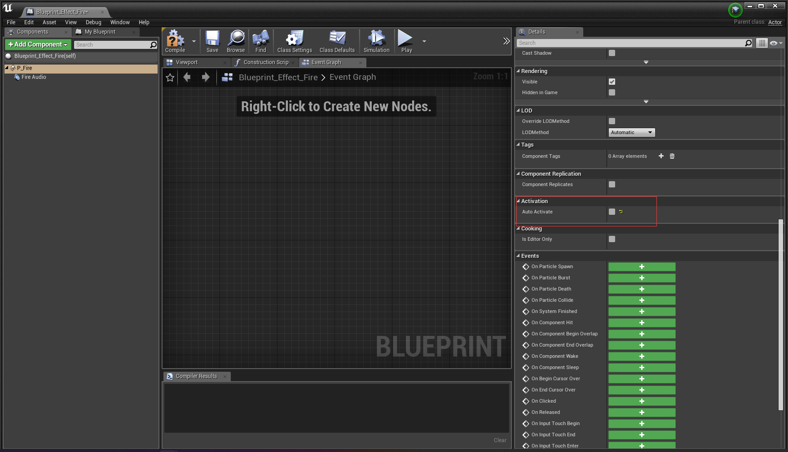Viewport: 788px width, 452px height.
Task: Open source control status icon
Action: point(735,9)
